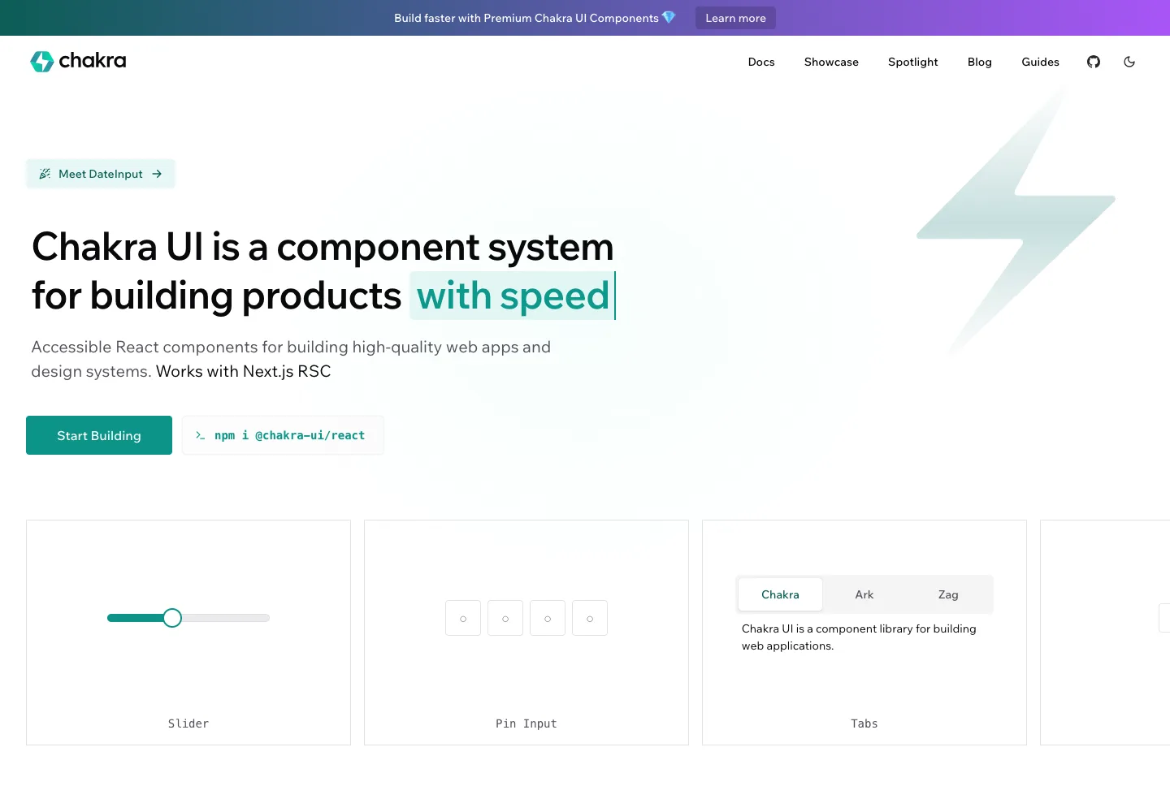Open Guides in the top navigation

1040,62
